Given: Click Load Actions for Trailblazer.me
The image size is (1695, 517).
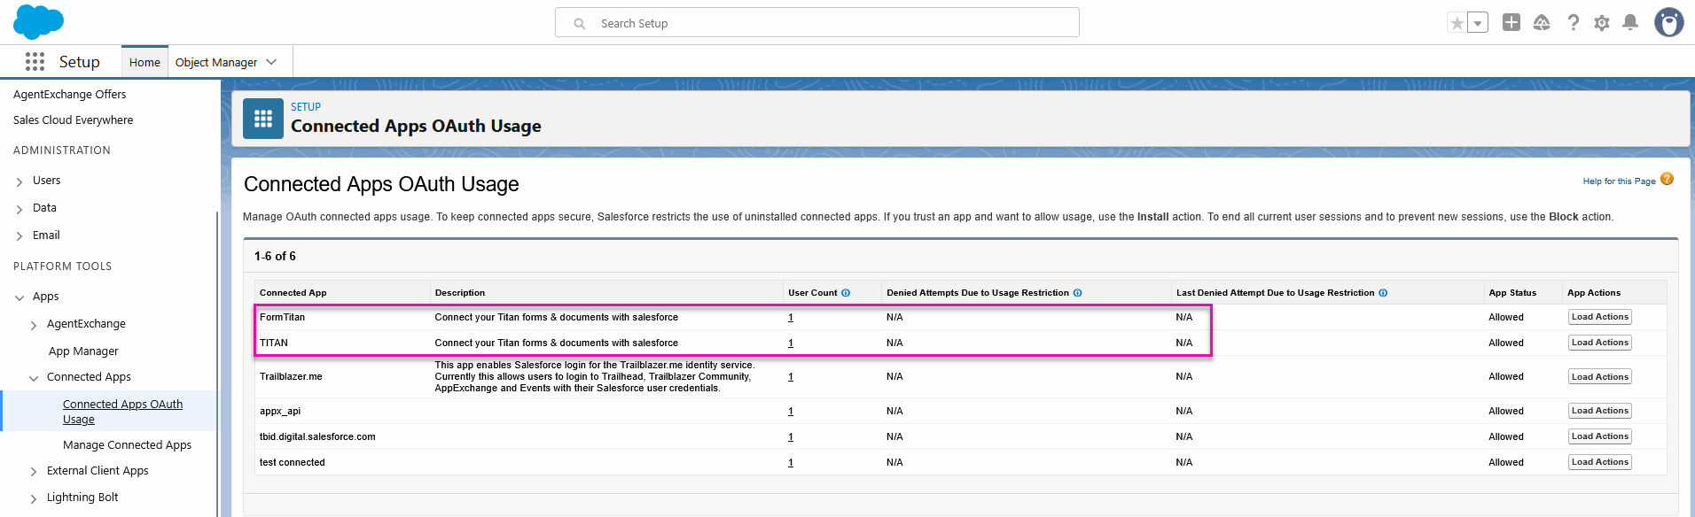Looking at the screenshot, I should click(1600, 377).
